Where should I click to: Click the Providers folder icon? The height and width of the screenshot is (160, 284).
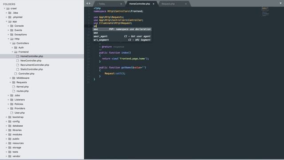12,108
